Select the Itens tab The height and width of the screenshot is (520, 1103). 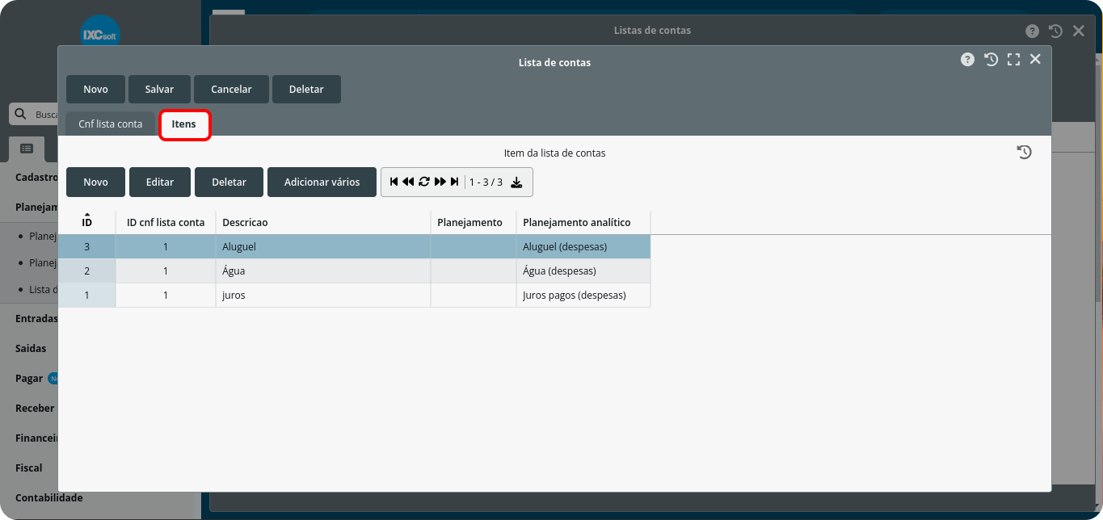[x=184, y=124]
